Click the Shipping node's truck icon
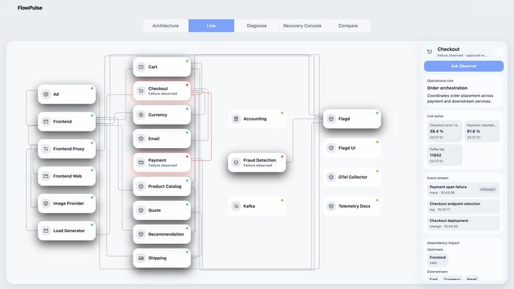The height and width of the screenshot is (289, 514). 141,258
